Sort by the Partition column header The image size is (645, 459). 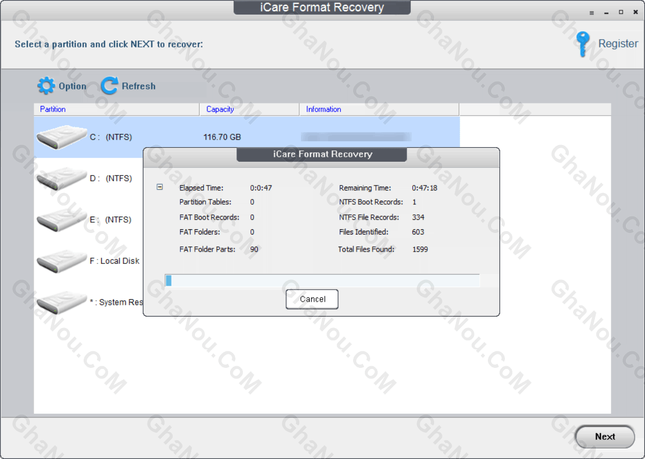pos(117,109)
